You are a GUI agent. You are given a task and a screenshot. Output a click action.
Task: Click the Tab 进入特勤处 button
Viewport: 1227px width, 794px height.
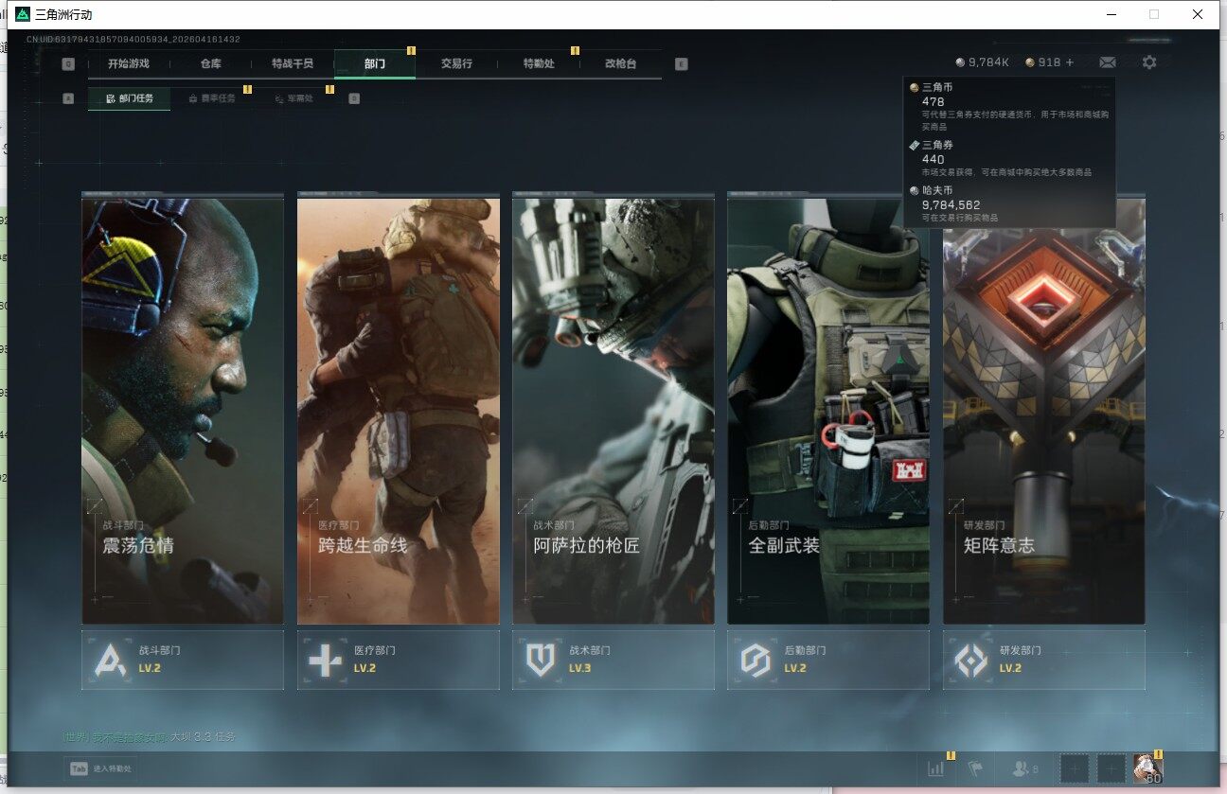101,768
